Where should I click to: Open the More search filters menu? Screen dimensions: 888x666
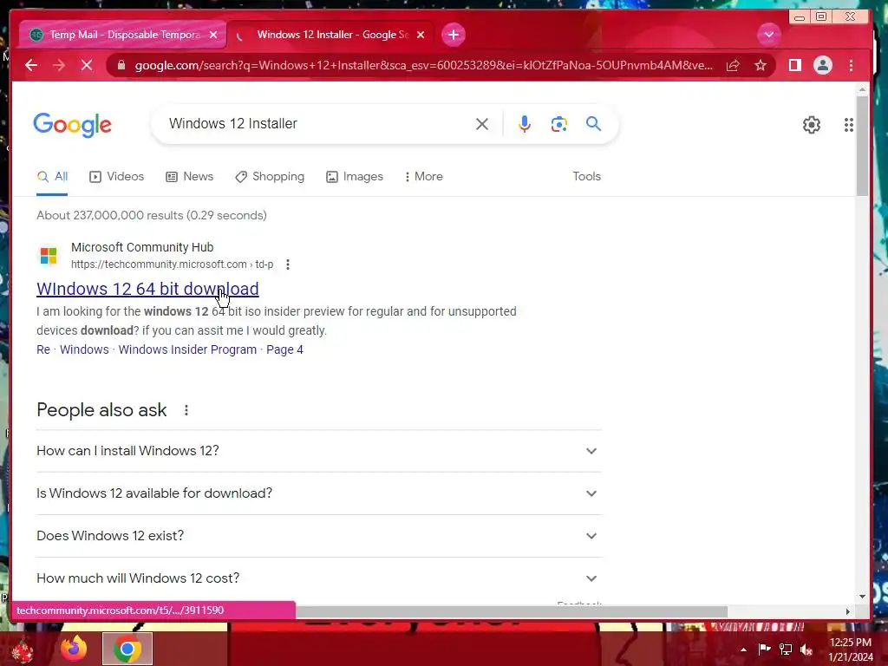click(423, 177)
